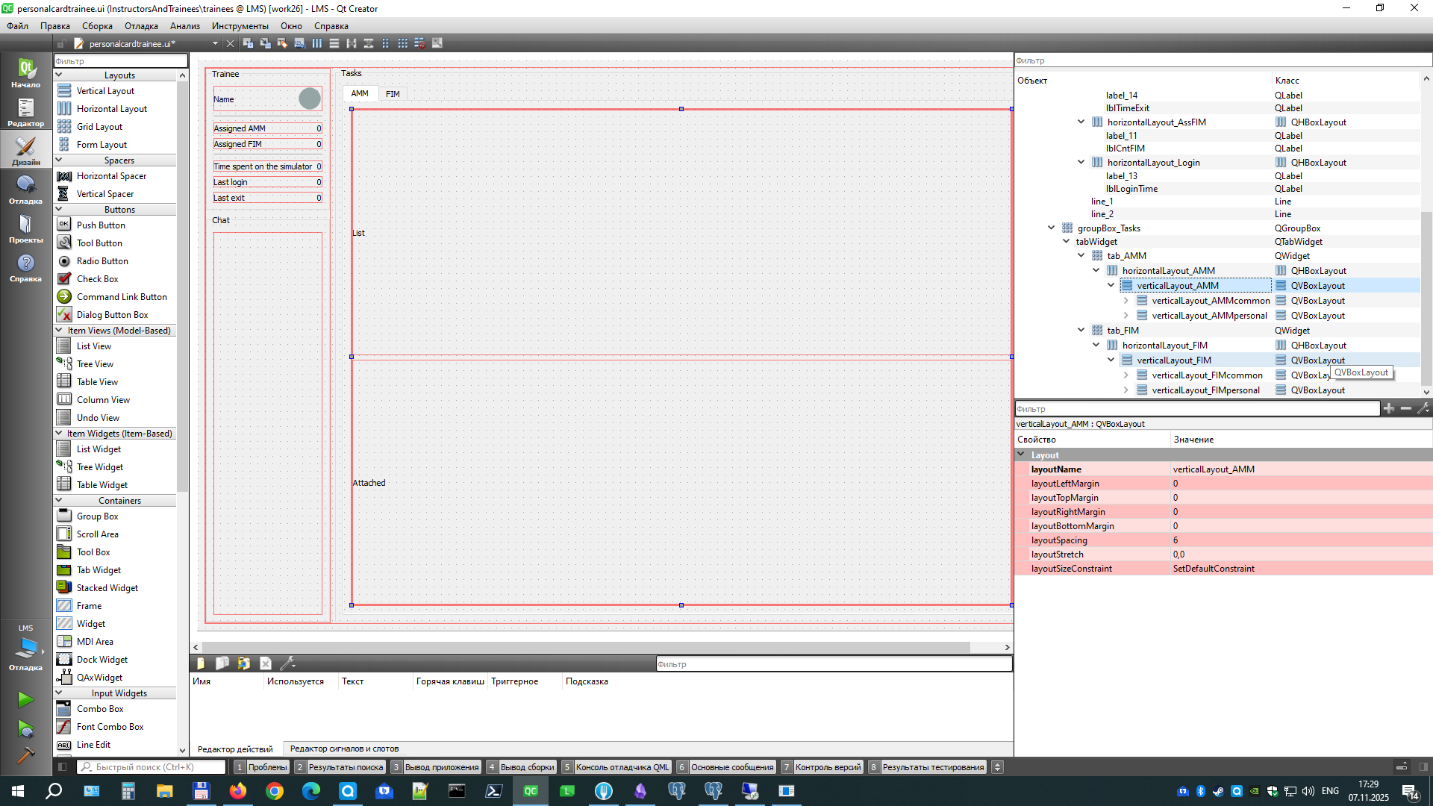Expand verticalLayout_AMMcommon tree node
This screenshot has width=1433, height=806.
pyautogui.click(x=1126, y=301)
